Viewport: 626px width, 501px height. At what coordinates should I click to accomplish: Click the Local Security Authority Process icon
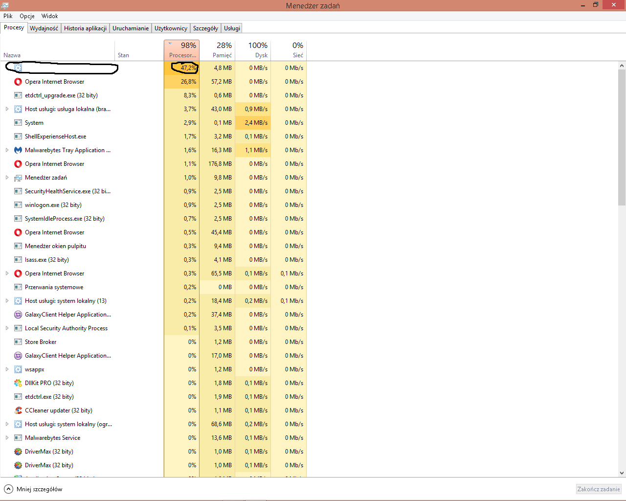(18, 328)
